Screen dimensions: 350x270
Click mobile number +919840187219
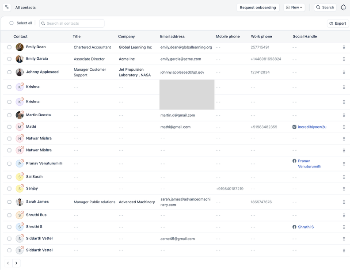pyautogui.click(x=230, y=189)
